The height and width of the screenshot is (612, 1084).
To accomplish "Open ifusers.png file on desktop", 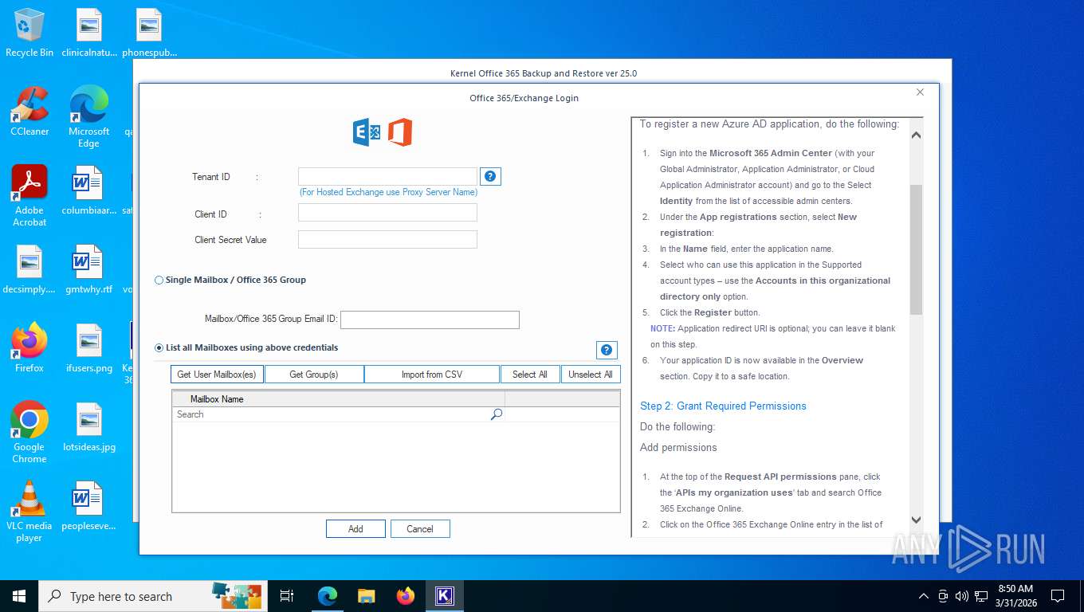I will pyautogui.click(x=88, y=347).
